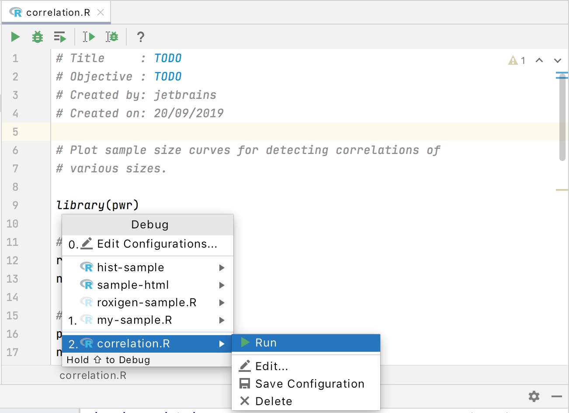The image size is (569, 413).
Task: Click the warning triangle inspection indicator
Action: [x=513, y=60]
